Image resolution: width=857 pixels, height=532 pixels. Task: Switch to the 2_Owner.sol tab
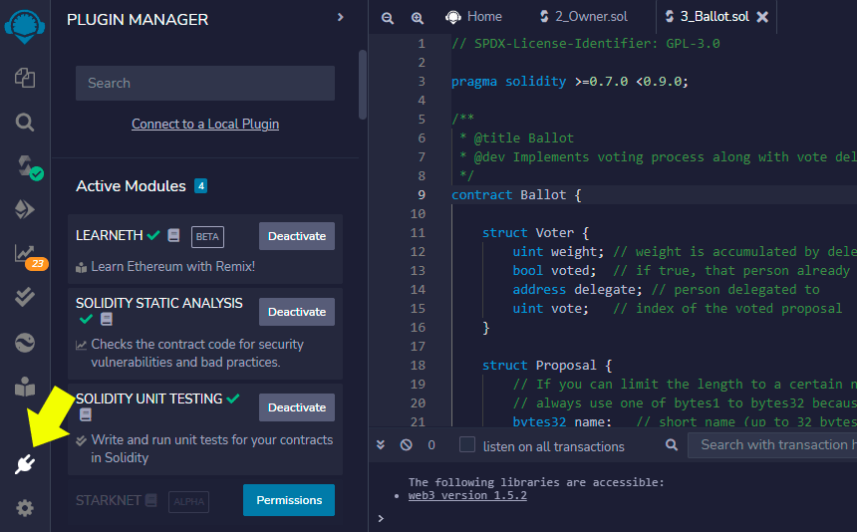(x=584, y=16)
